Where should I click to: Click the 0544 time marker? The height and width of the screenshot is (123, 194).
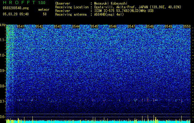click(76, 26)
